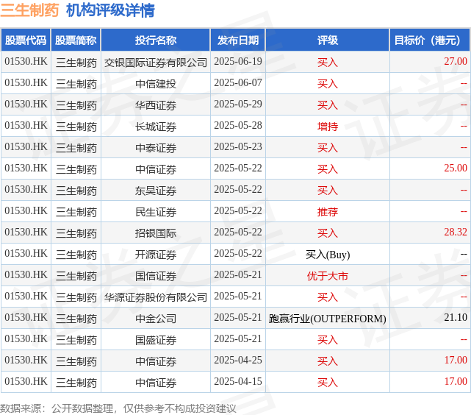Click target price 27.00
471x415 pixels.
click(456, 61)
